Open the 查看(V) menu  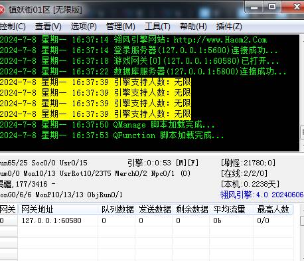point(48,27)
